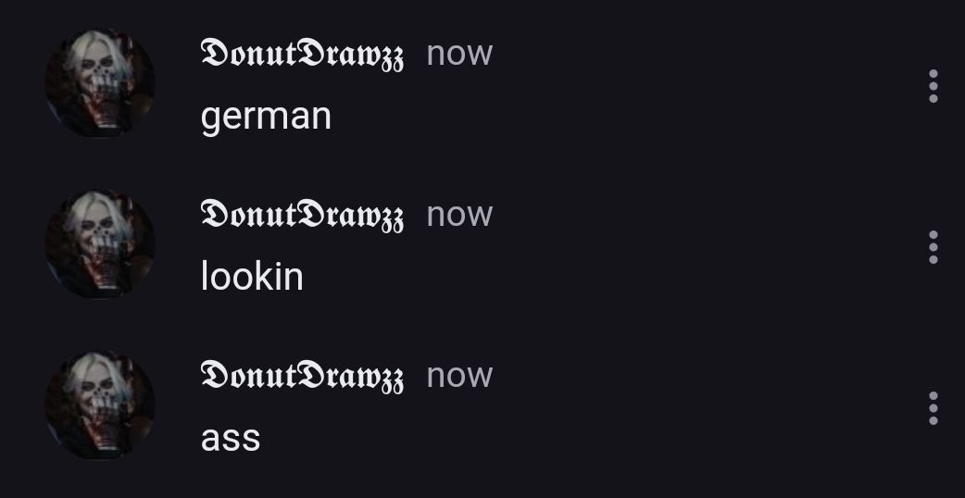Click avatar beside the 'lookin' message
This screenshot has width=965, height=498.
point(100,244)
